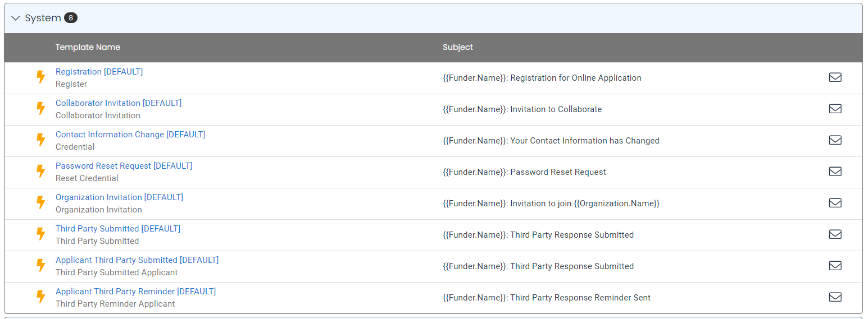Click the System section count badge 8
This screenshot has height=319, width=868.
pyautogui.click(x=71, y=18)
